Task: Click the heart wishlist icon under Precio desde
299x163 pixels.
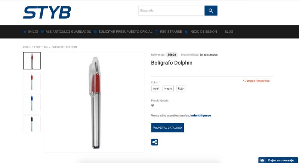Action: coord(152,106)
